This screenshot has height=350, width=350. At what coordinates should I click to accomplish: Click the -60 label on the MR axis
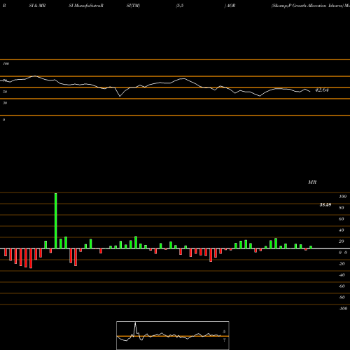pos(342,286)
